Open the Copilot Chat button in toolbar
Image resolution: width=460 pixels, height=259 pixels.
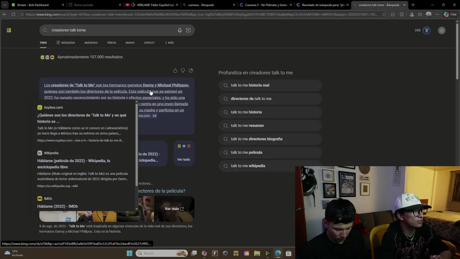(x=450, y=14)
